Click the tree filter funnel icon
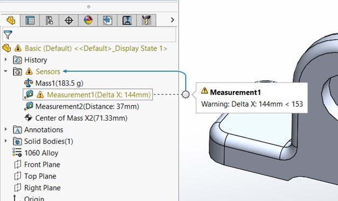The image size is (338, 201). coord(8,34)
